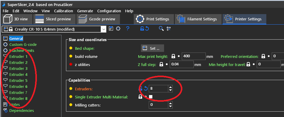This screenshot has height=117, width=284.
Task: Click the SuperSlicer app icon in title bar
Action: [x=4, y=4]
